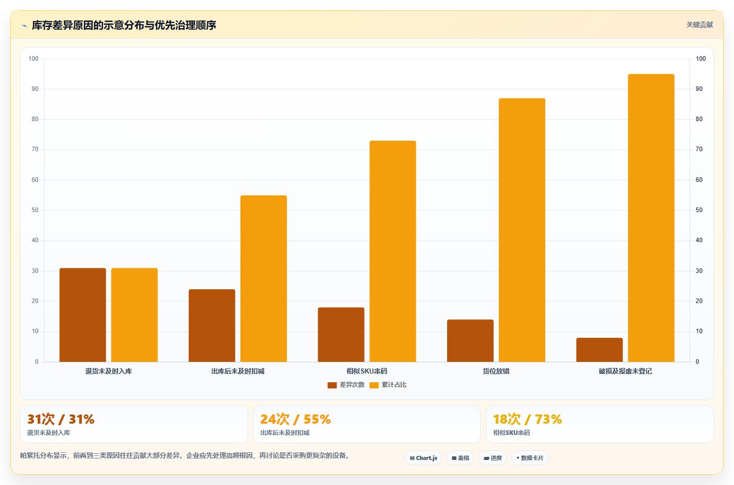
Task: Click the 退货未及时入库 caption in the first card
Action: [x=49, y=433]
